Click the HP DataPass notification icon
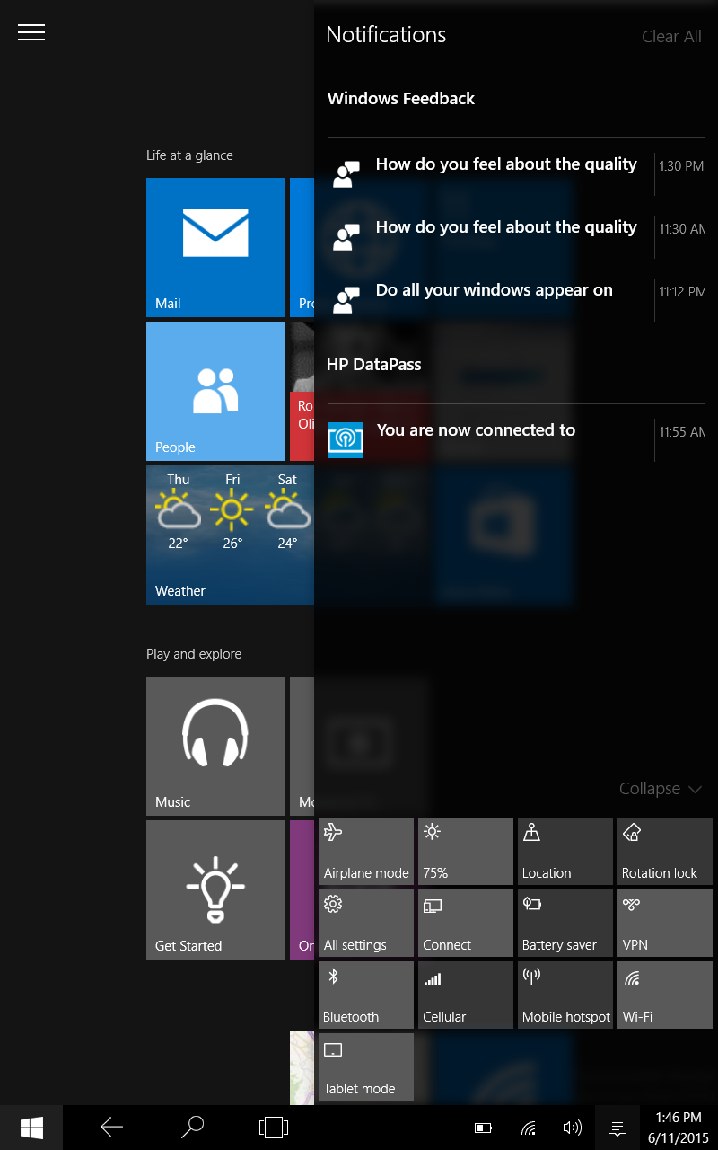The height and width of the screenshot is (1150, 718). tap(346, 440)
